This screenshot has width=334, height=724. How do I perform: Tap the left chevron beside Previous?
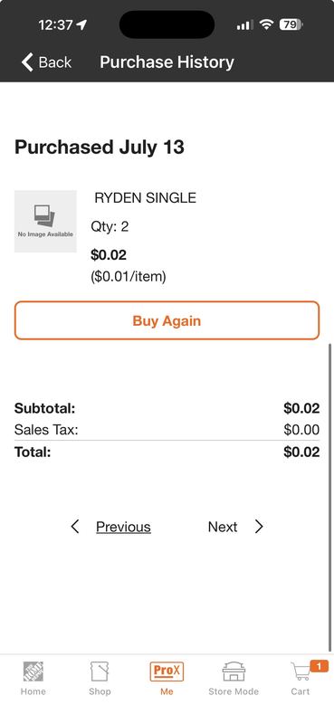pos(75,527)
